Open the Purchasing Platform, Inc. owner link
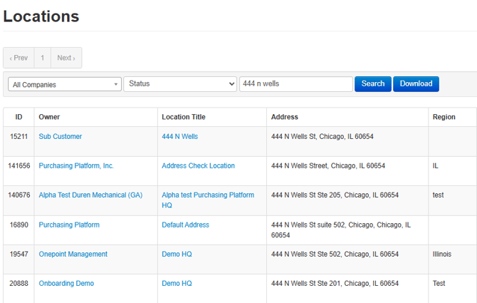This screenshot has height=303, width=477. coord(76,165)
